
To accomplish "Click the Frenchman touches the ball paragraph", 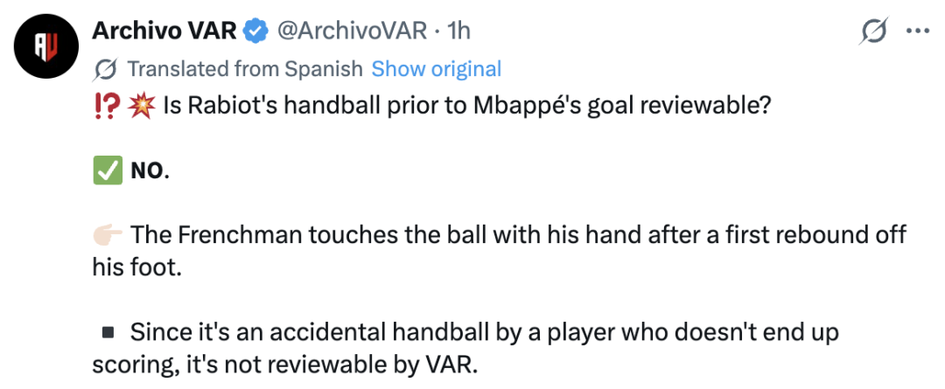I will point(500,250).
